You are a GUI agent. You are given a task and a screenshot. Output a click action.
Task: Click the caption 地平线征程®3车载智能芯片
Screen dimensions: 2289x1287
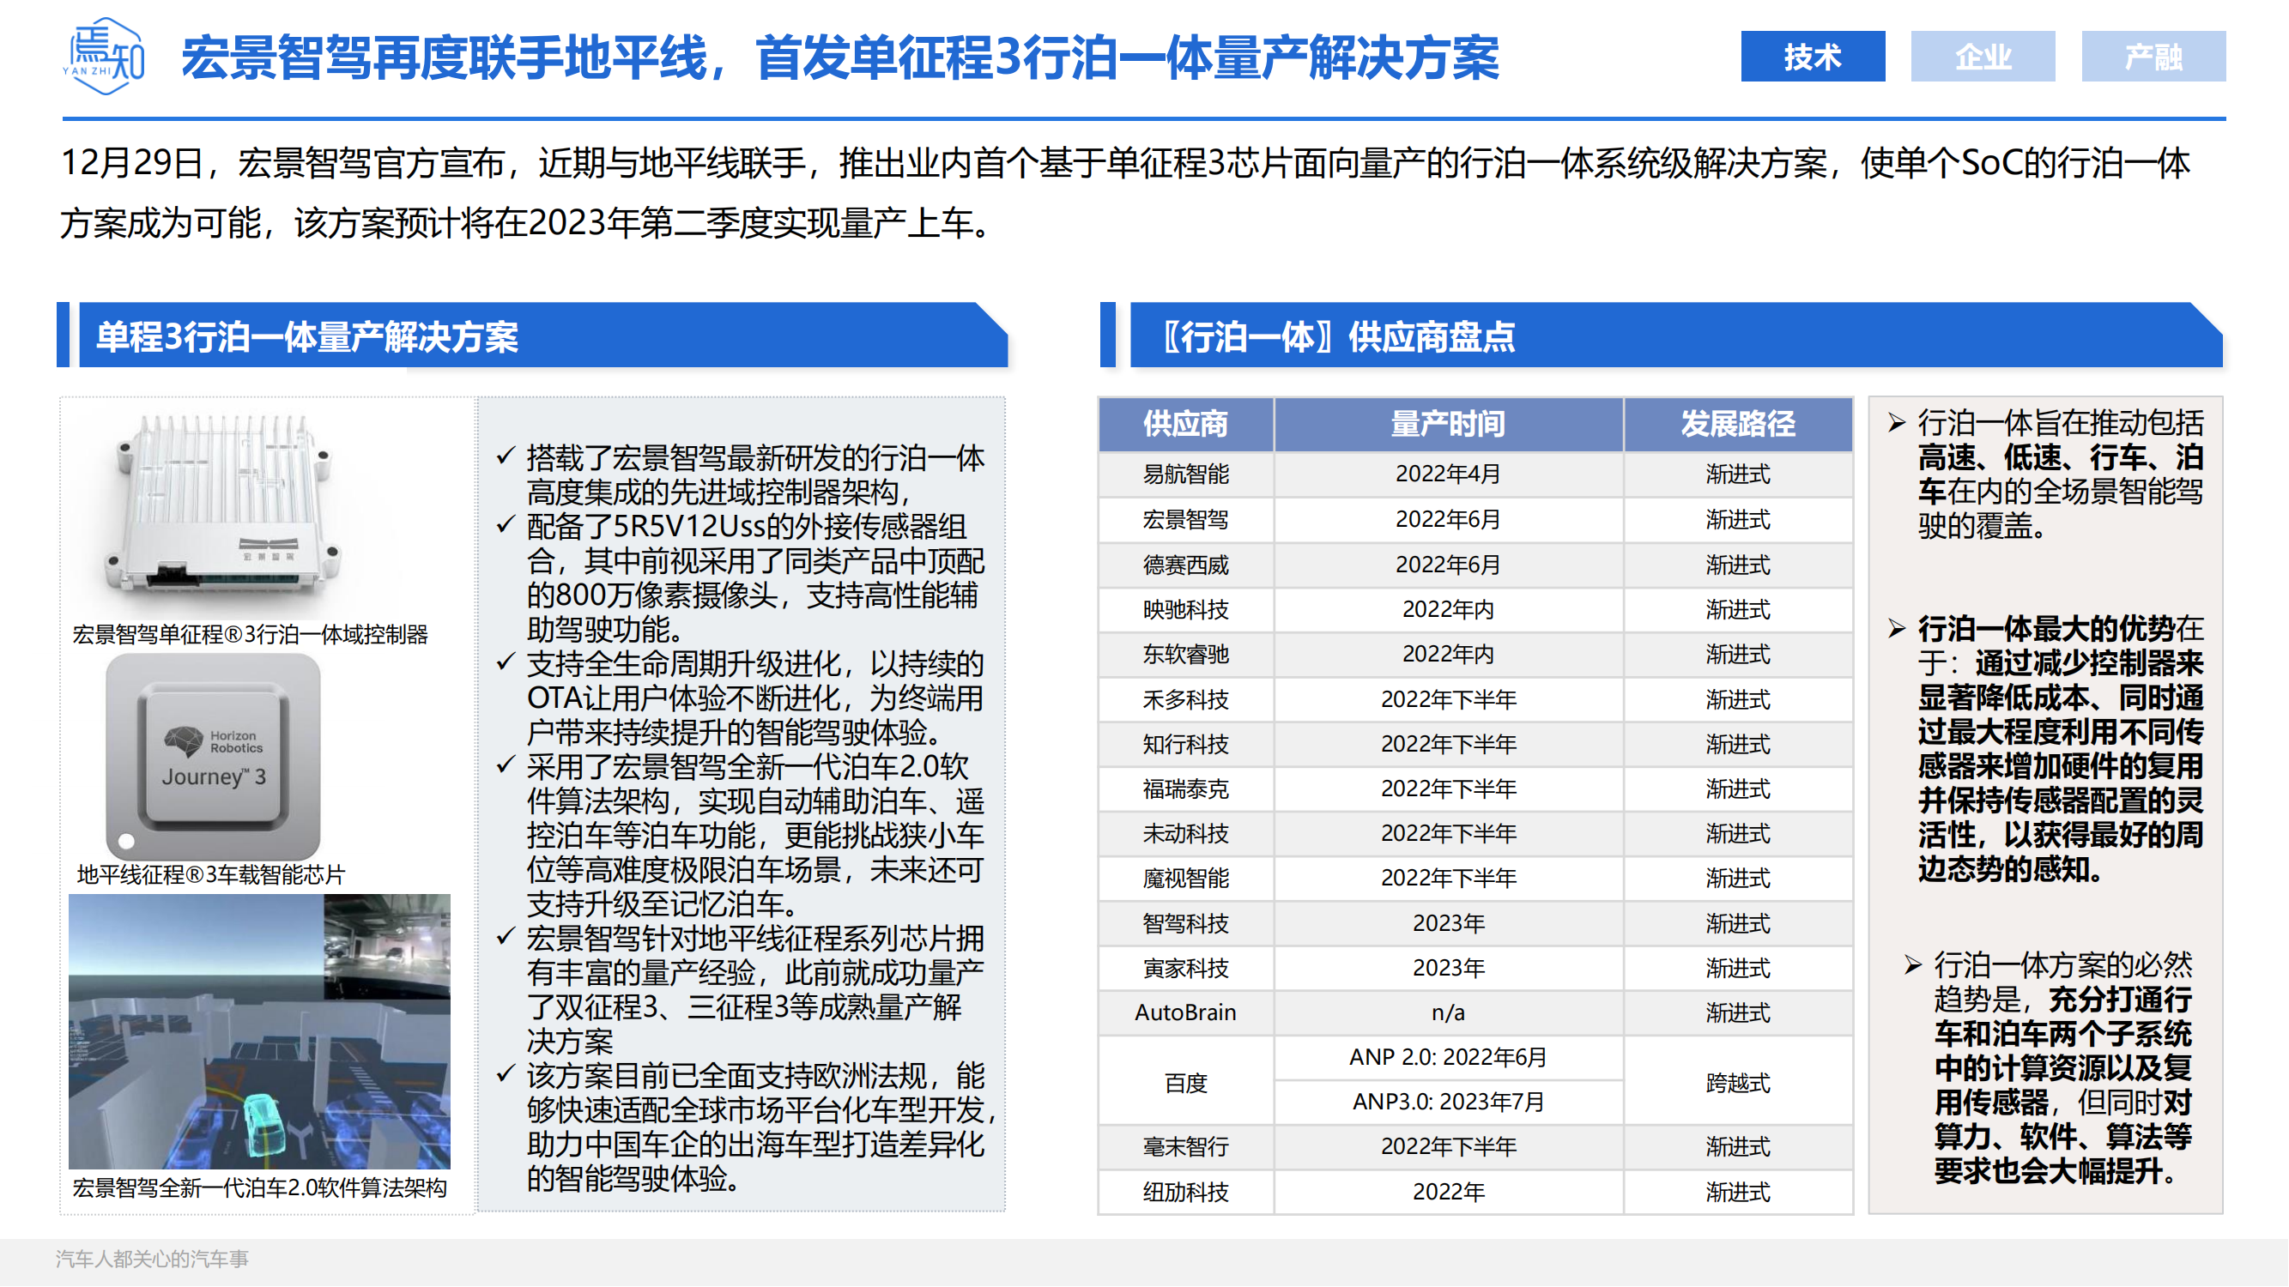(210, 876)
